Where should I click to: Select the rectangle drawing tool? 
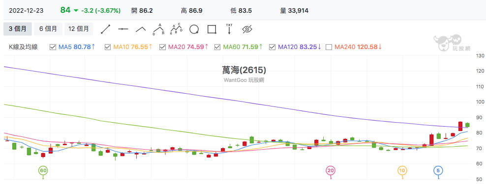(x=212, y=29)
